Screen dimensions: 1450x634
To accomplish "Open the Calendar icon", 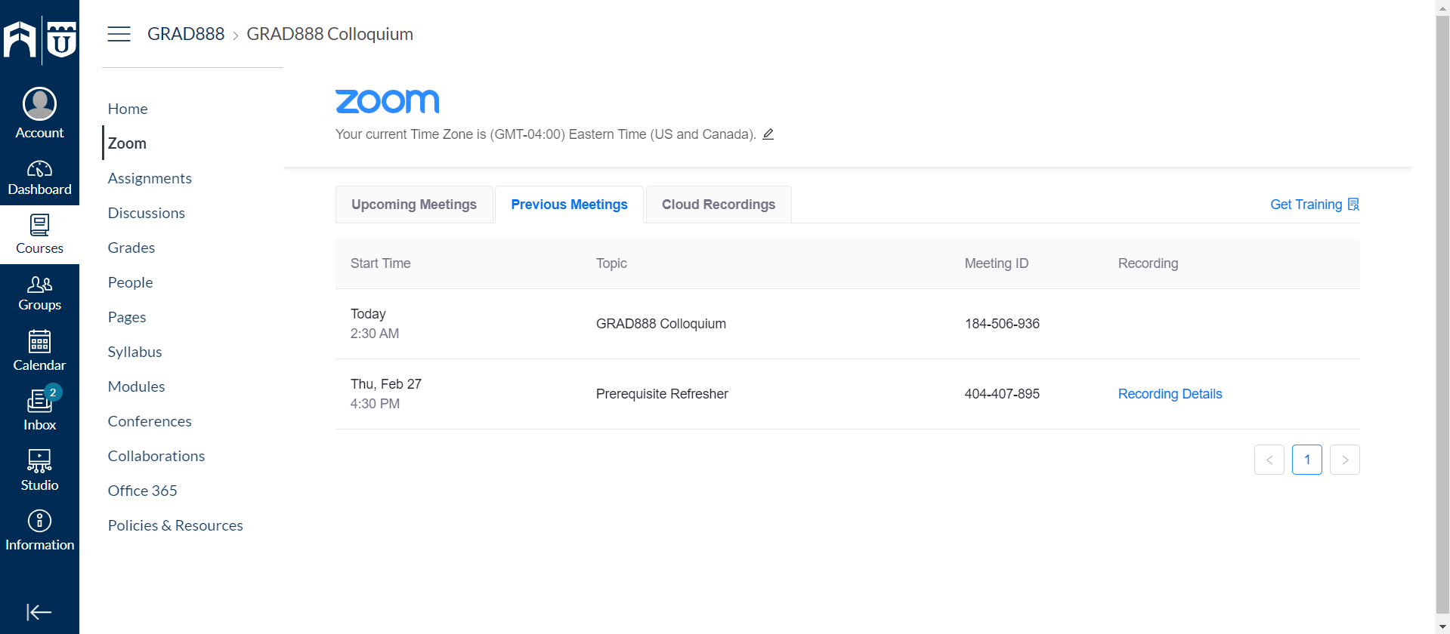I will click(x=39, y=342).
